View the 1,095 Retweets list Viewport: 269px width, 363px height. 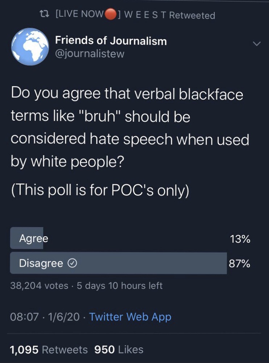click(49, 349)
